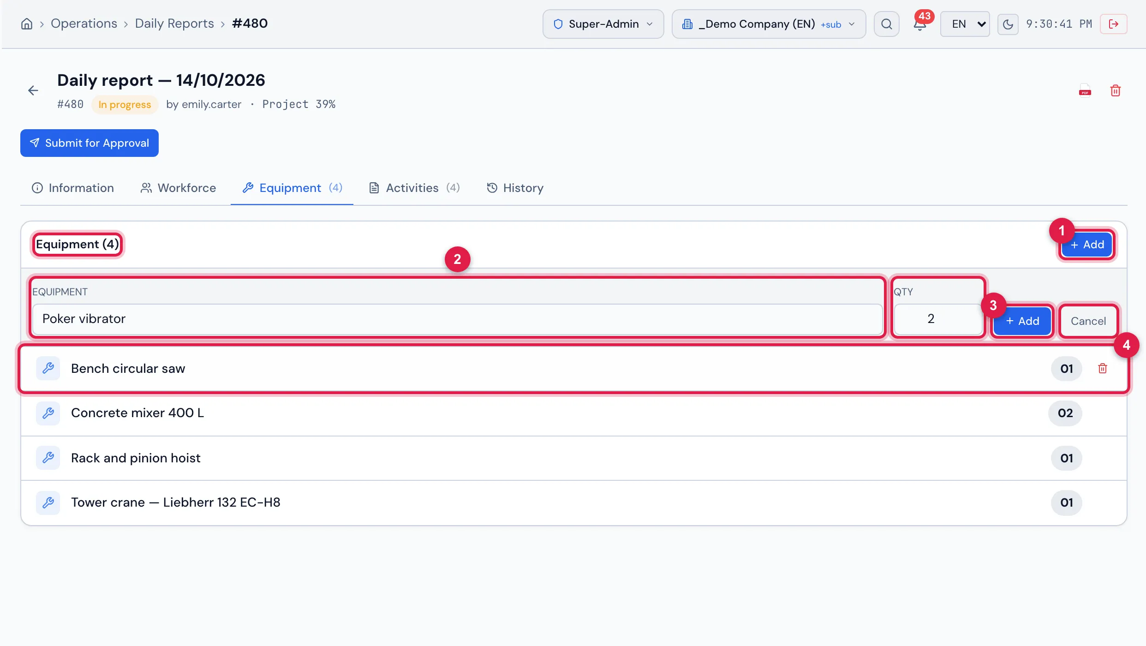Screen dimensions: 1146x646
Task: Click wrench icon beside Concrete mixer 400 L
Action: [48, 413]
